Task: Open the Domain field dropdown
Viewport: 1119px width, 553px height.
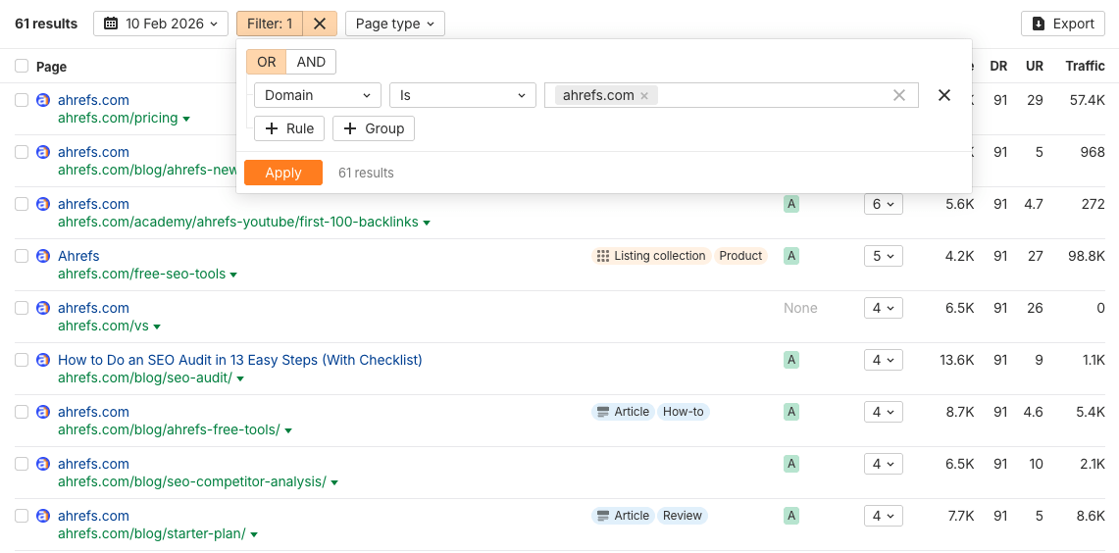Action: click(x=317, y=95)
